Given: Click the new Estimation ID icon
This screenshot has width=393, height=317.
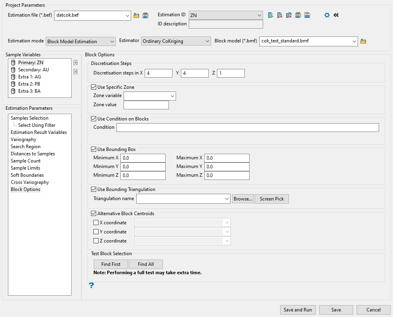Looking at the screenshot, I should (x=271, y=15).
